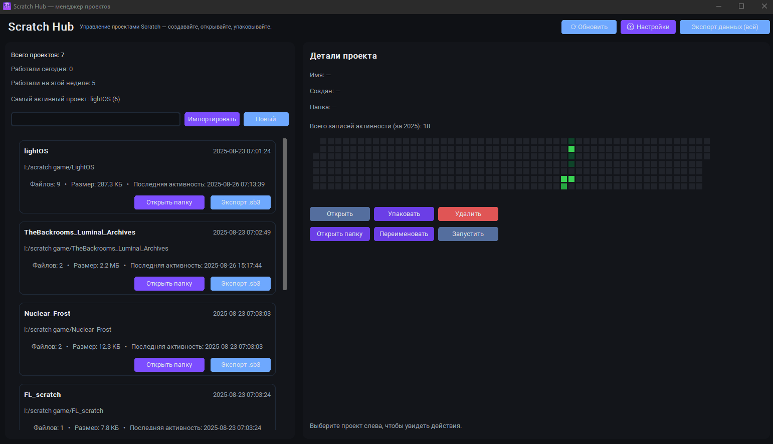Click Открыть button in project details
The image size is (773, 444).
tap(340, 214)
